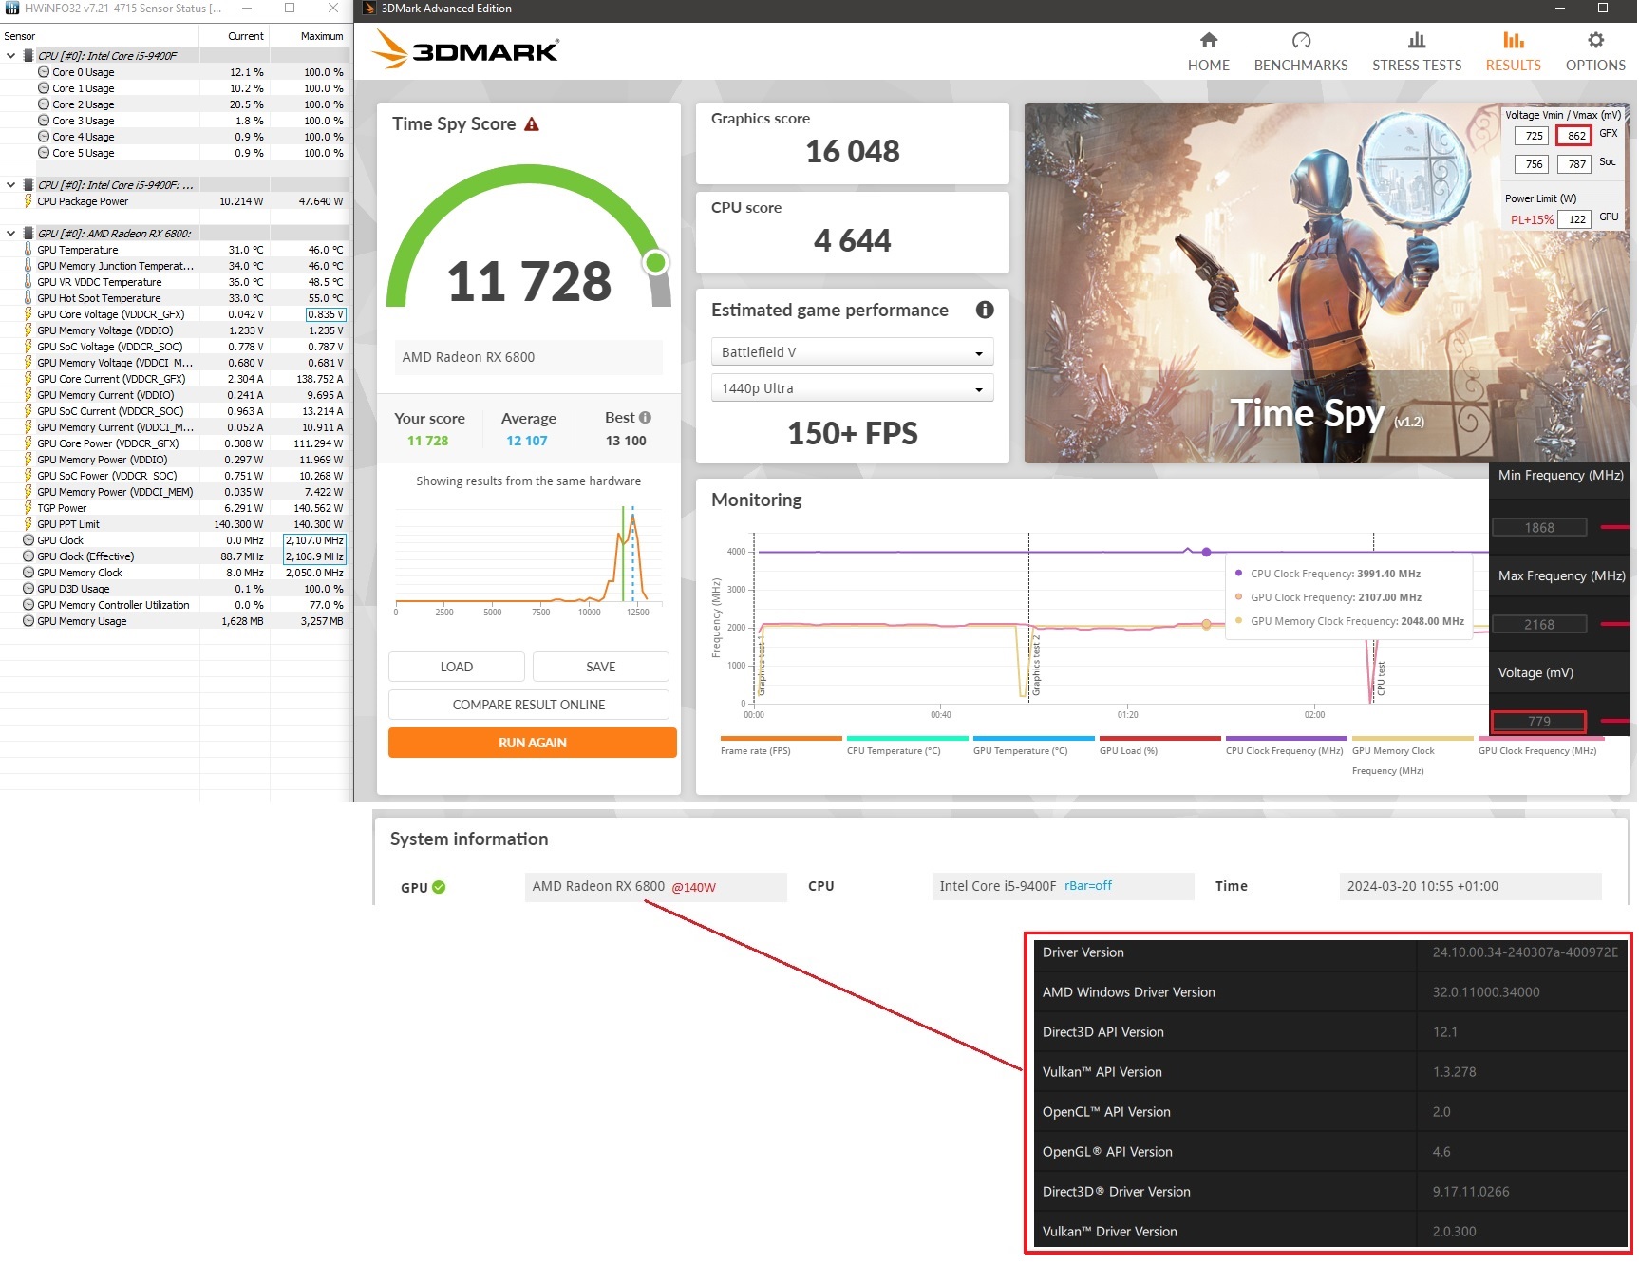The width and height of the screenshot is (1639, 1263).
Task: Click the GPU Clock sensor icon
Action: pyautogui.click(x=28, y=540)
